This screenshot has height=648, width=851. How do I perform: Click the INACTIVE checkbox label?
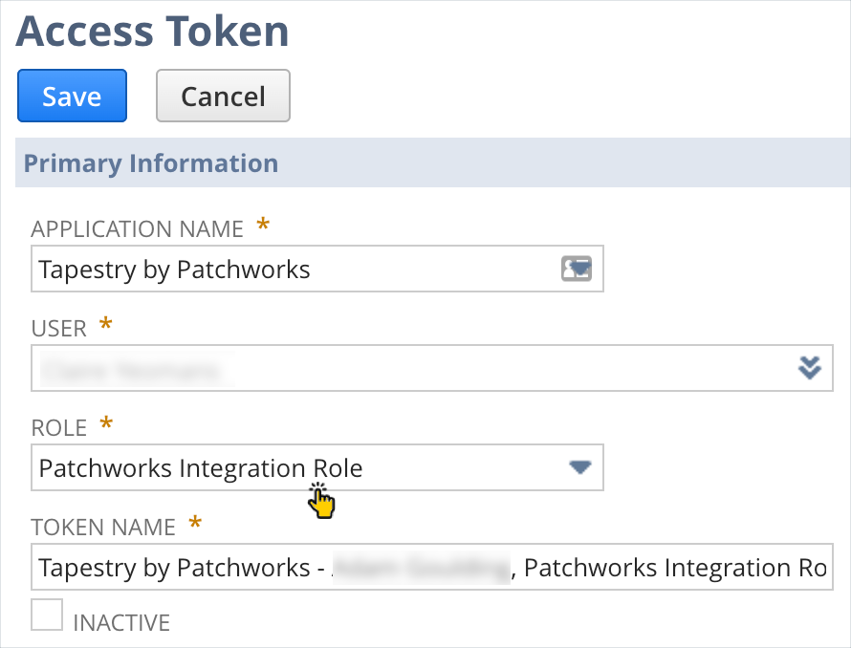coord(121,623)
